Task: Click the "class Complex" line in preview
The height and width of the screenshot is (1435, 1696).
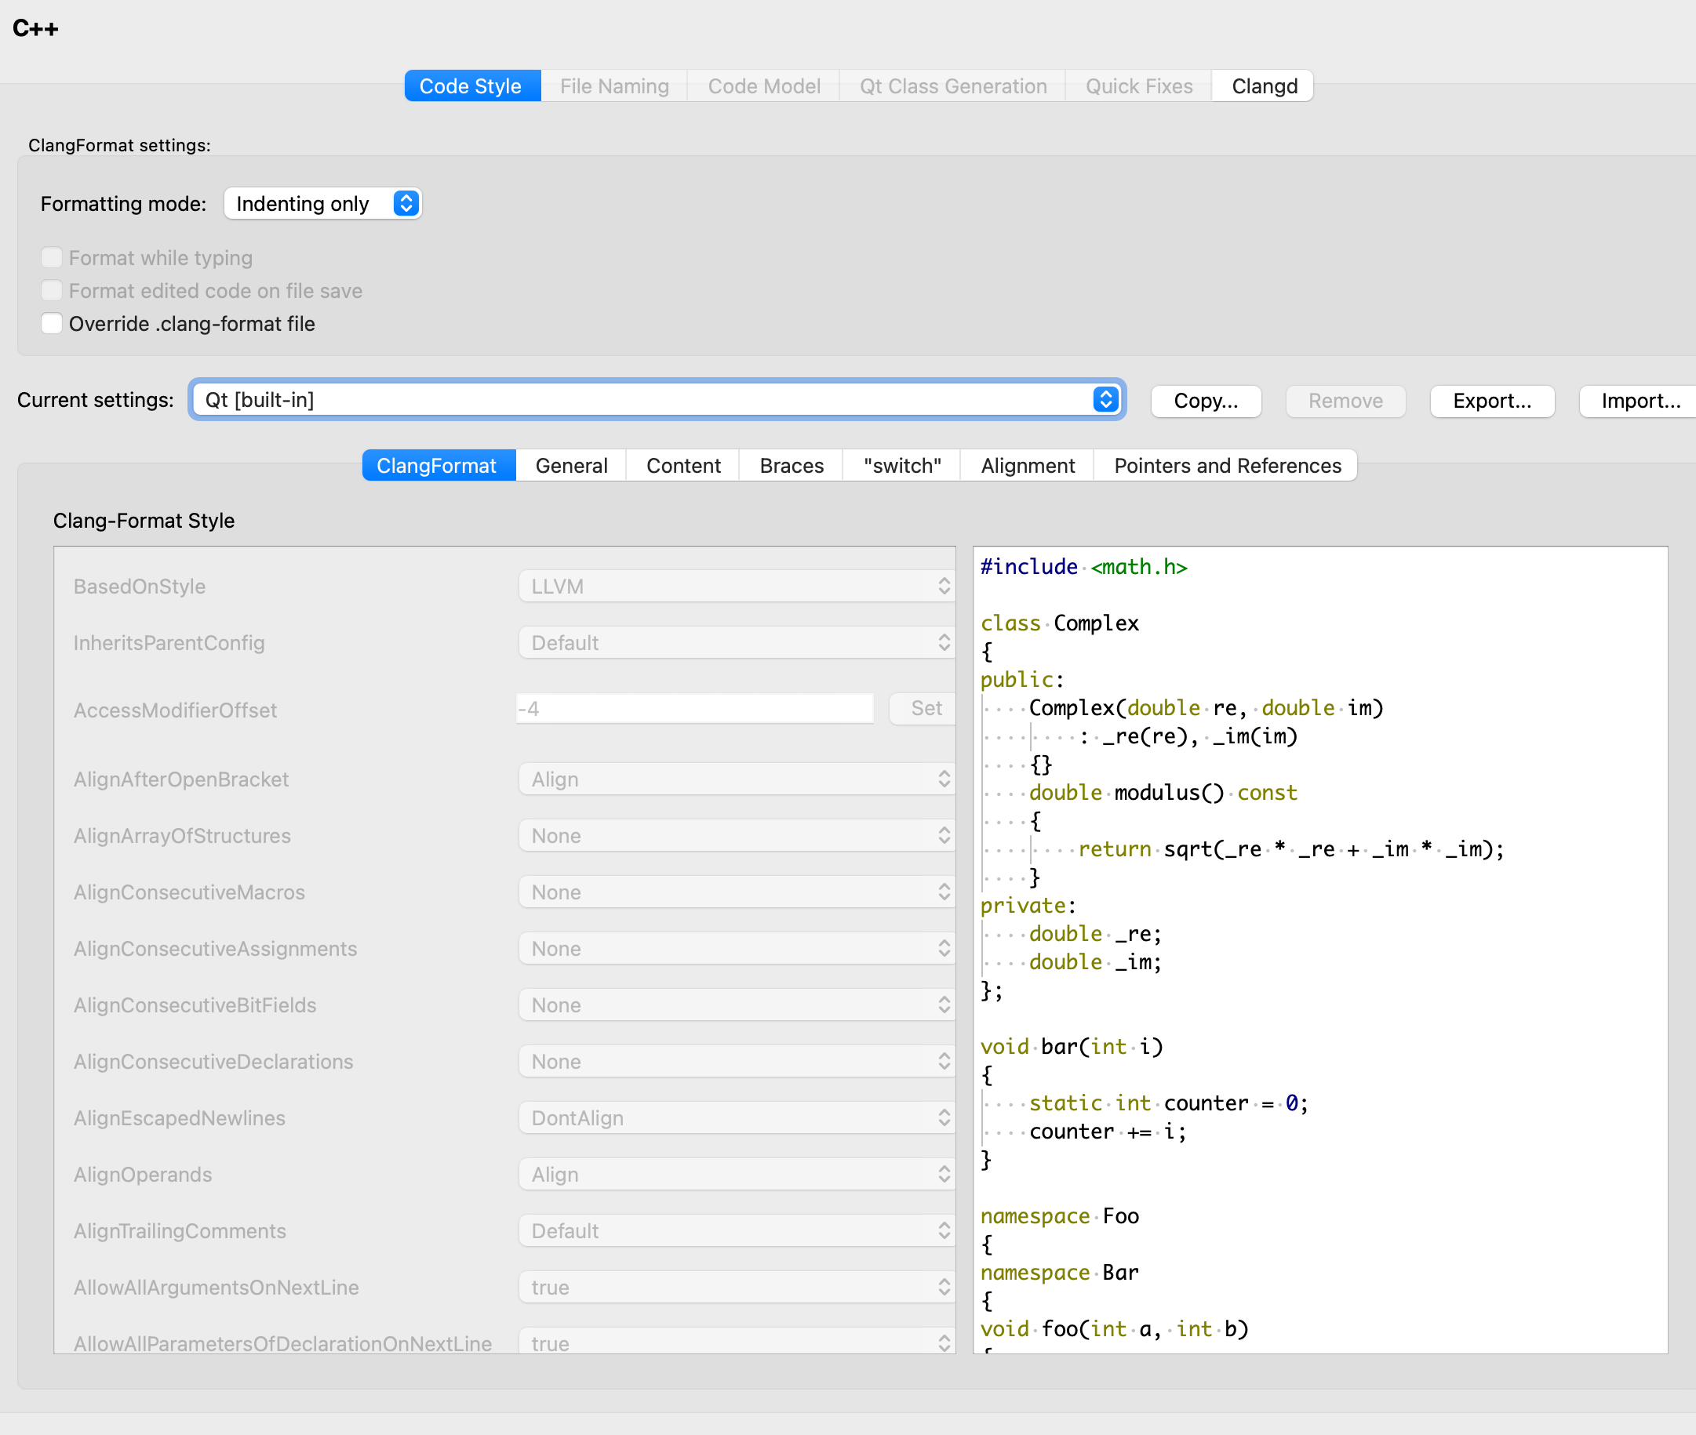Action: 1059,623
